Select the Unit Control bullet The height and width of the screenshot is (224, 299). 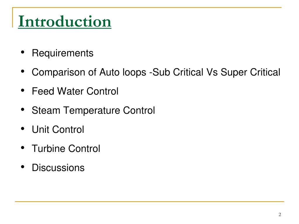coord(58,129)
